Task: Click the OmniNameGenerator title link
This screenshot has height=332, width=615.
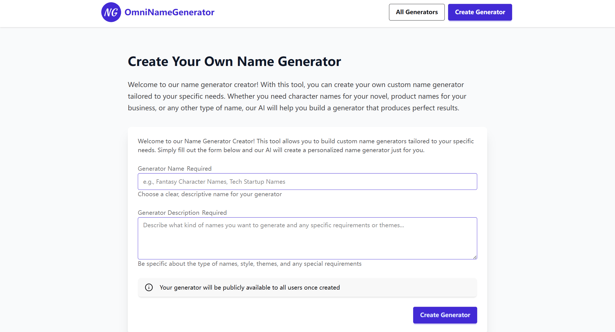Action: 169,12
